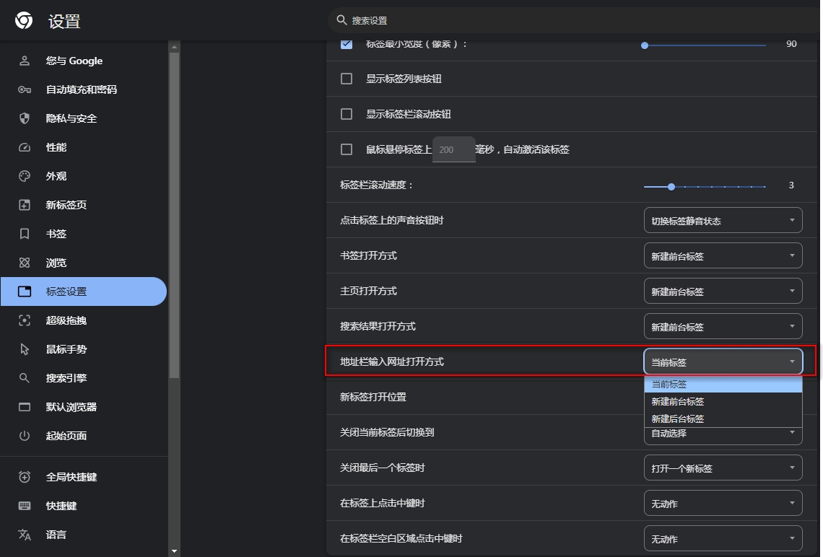
Task: Switch to 默认浏览器 section
Action: (x=24, y=407)
